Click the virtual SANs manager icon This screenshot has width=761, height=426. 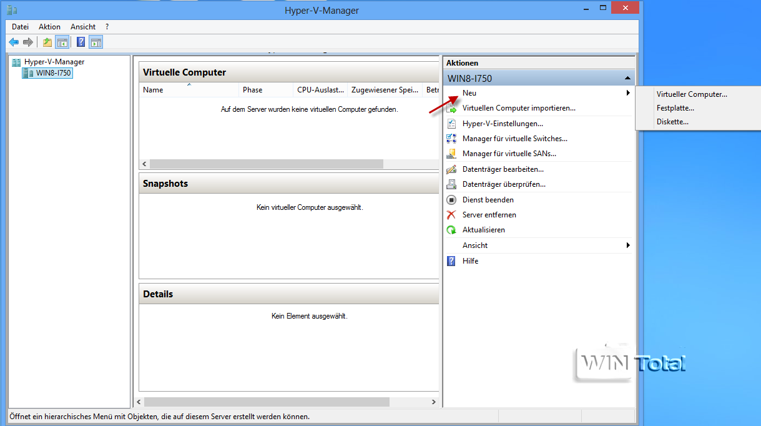click(451, 154)
